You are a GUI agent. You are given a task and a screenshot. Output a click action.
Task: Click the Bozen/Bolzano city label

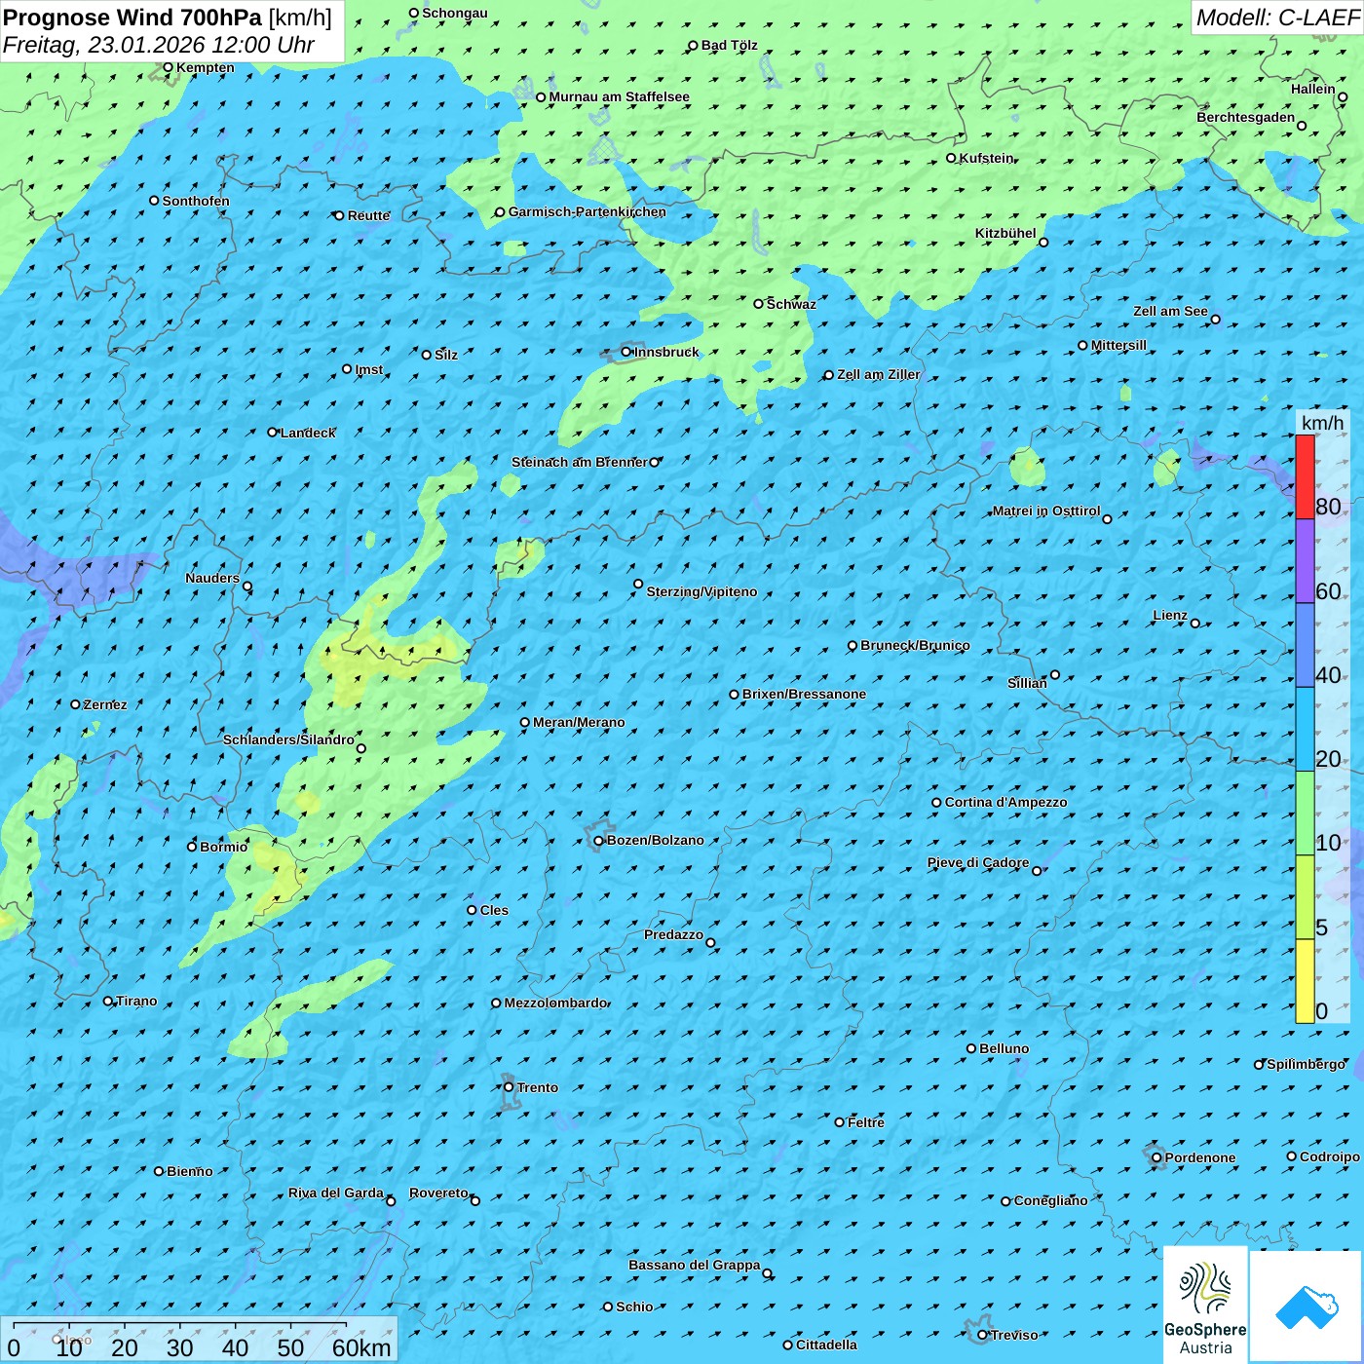click(x=655, y=840)
